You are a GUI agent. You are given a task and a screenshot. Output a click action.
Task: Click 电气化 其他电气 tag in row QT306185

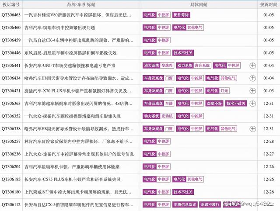(188, 179)
